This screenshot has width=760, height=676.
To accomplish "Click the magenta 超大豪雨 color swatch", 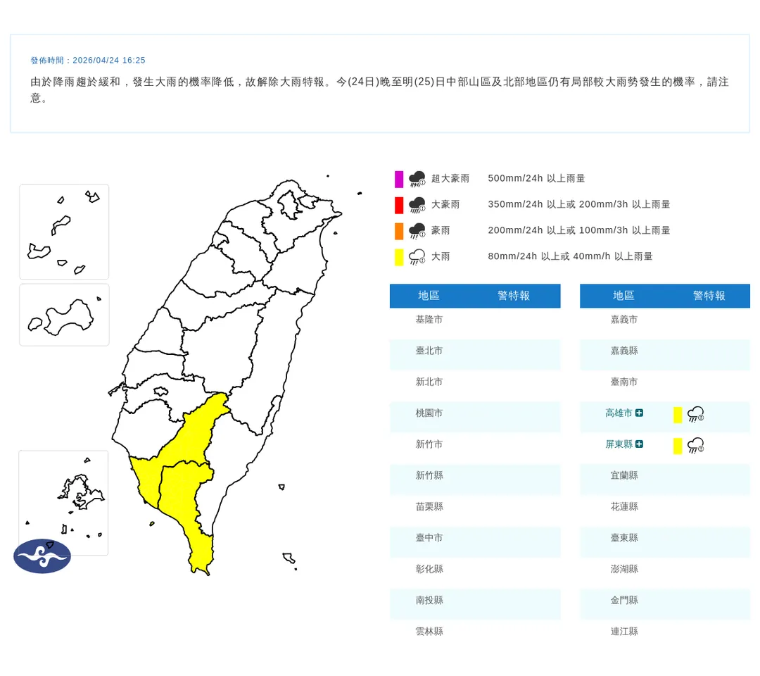I will pyautogui.click(x=399, y=179).
